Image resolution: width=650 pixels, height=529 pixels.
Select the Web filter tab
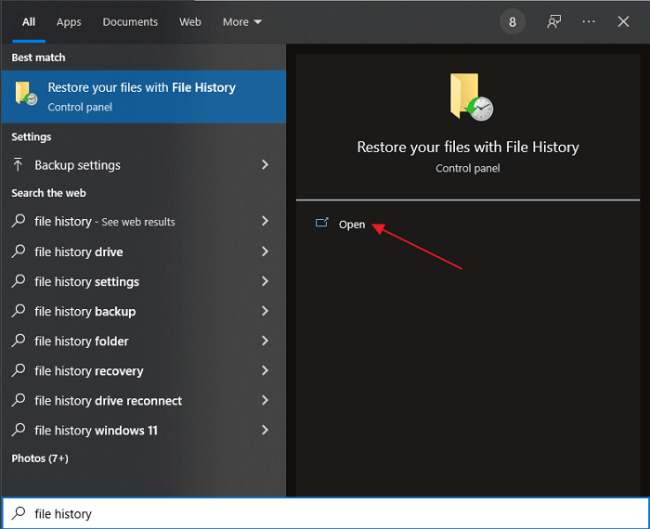[x=190, y=22]
